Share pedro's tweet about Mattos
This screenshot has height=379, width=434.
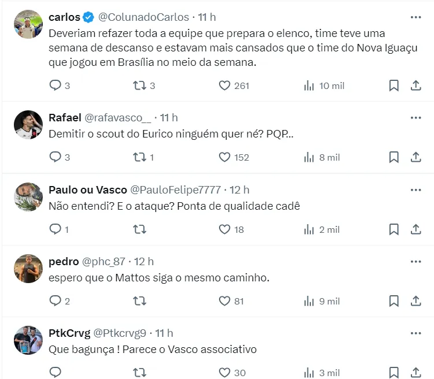coord(416,301)
